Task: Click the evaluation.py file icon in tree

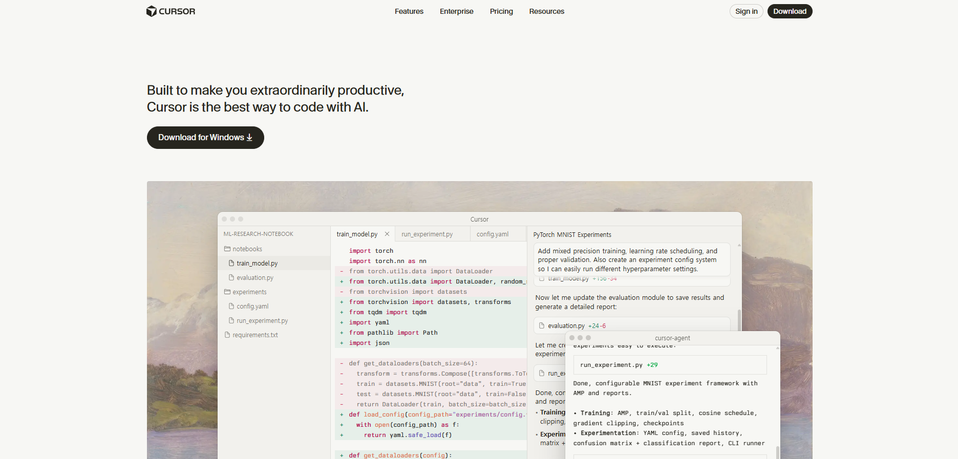Action: (x=231, y=277)
